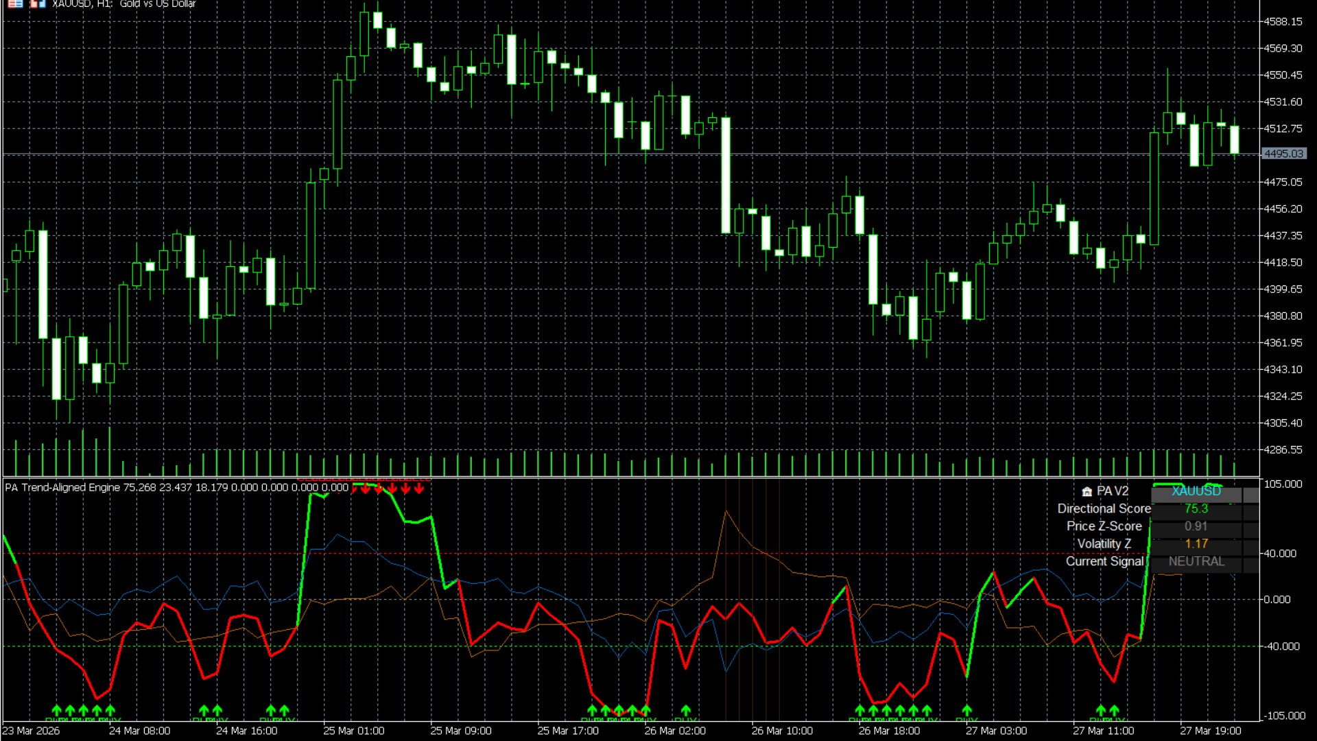Click the 105.000 indicator scale label
1317x741 pixels.
coord(1283,484)
